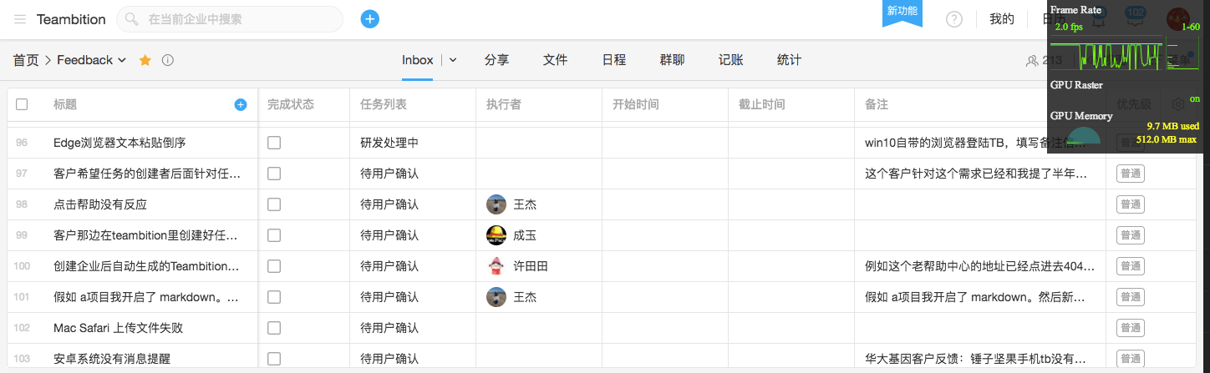Switch to the 日程 tab
This screenshot has width=1210, height=373.
click(613, 60)
